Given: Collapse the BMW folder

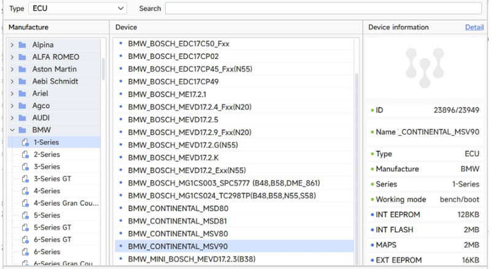Looking at the screenshot, I should click(12, 130).
